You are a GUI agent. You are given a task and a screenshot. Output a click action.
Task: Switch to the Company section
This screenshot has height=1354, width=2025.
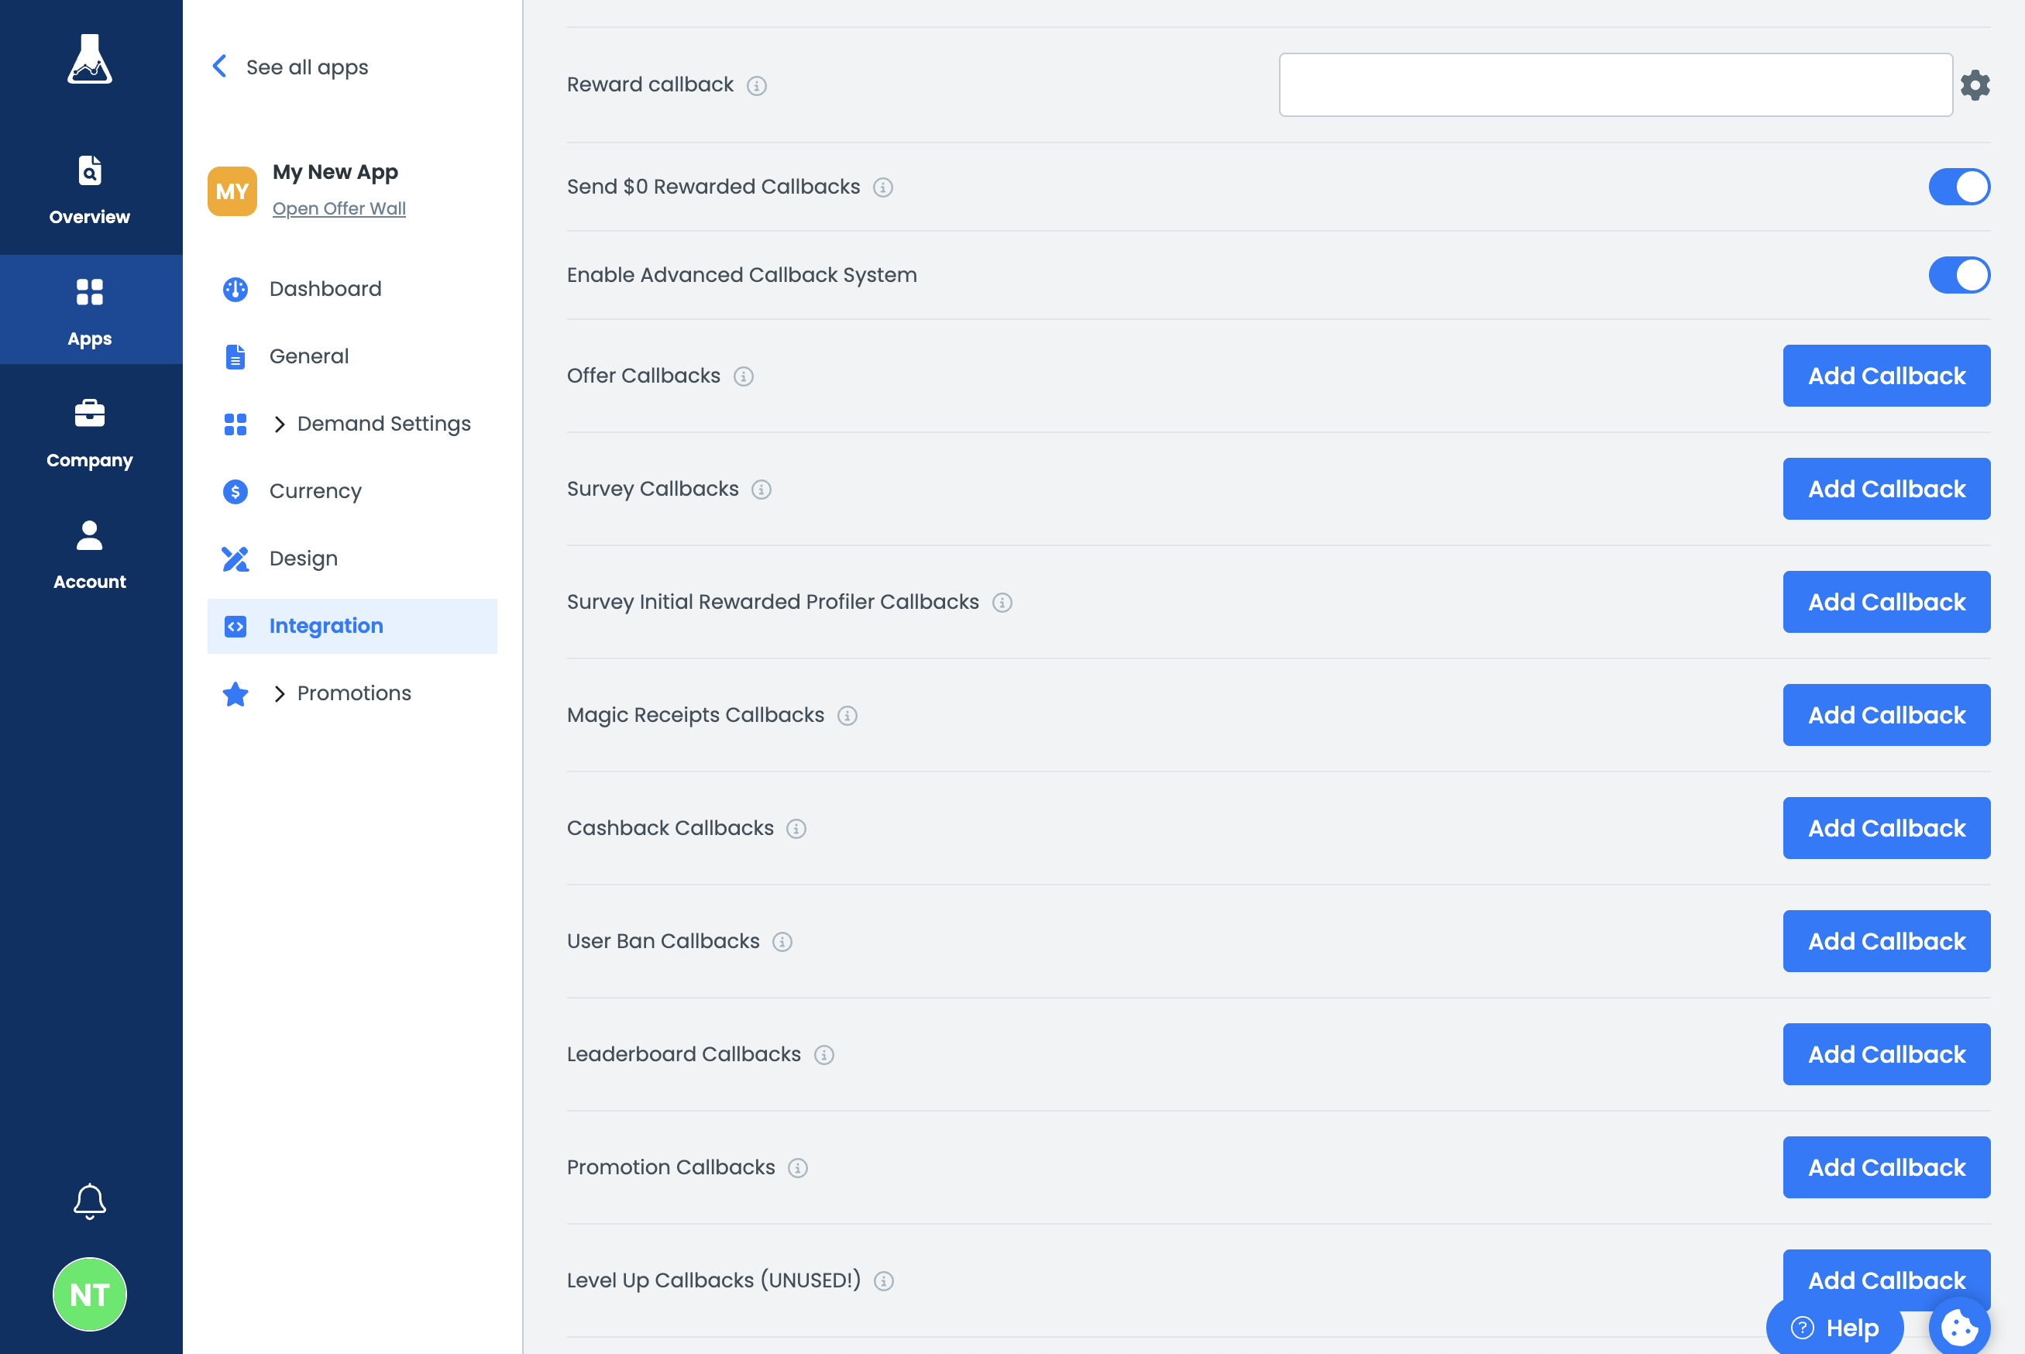coord(90,431)
